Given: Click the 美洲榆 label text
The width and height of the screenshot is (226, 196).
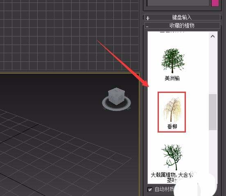Looking at the screenshot, I should coord(172,78).
